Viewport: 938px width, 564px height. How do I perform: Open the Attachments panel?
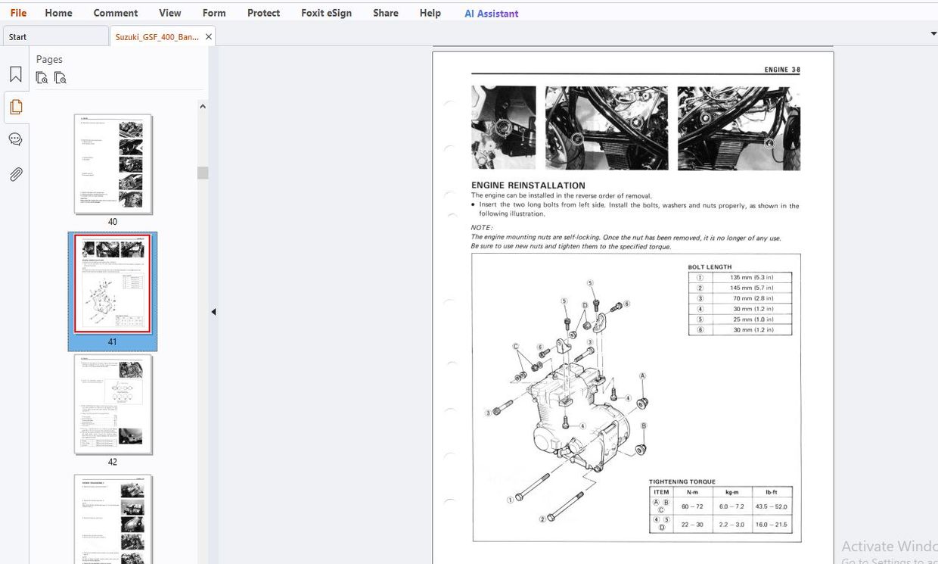15,174
